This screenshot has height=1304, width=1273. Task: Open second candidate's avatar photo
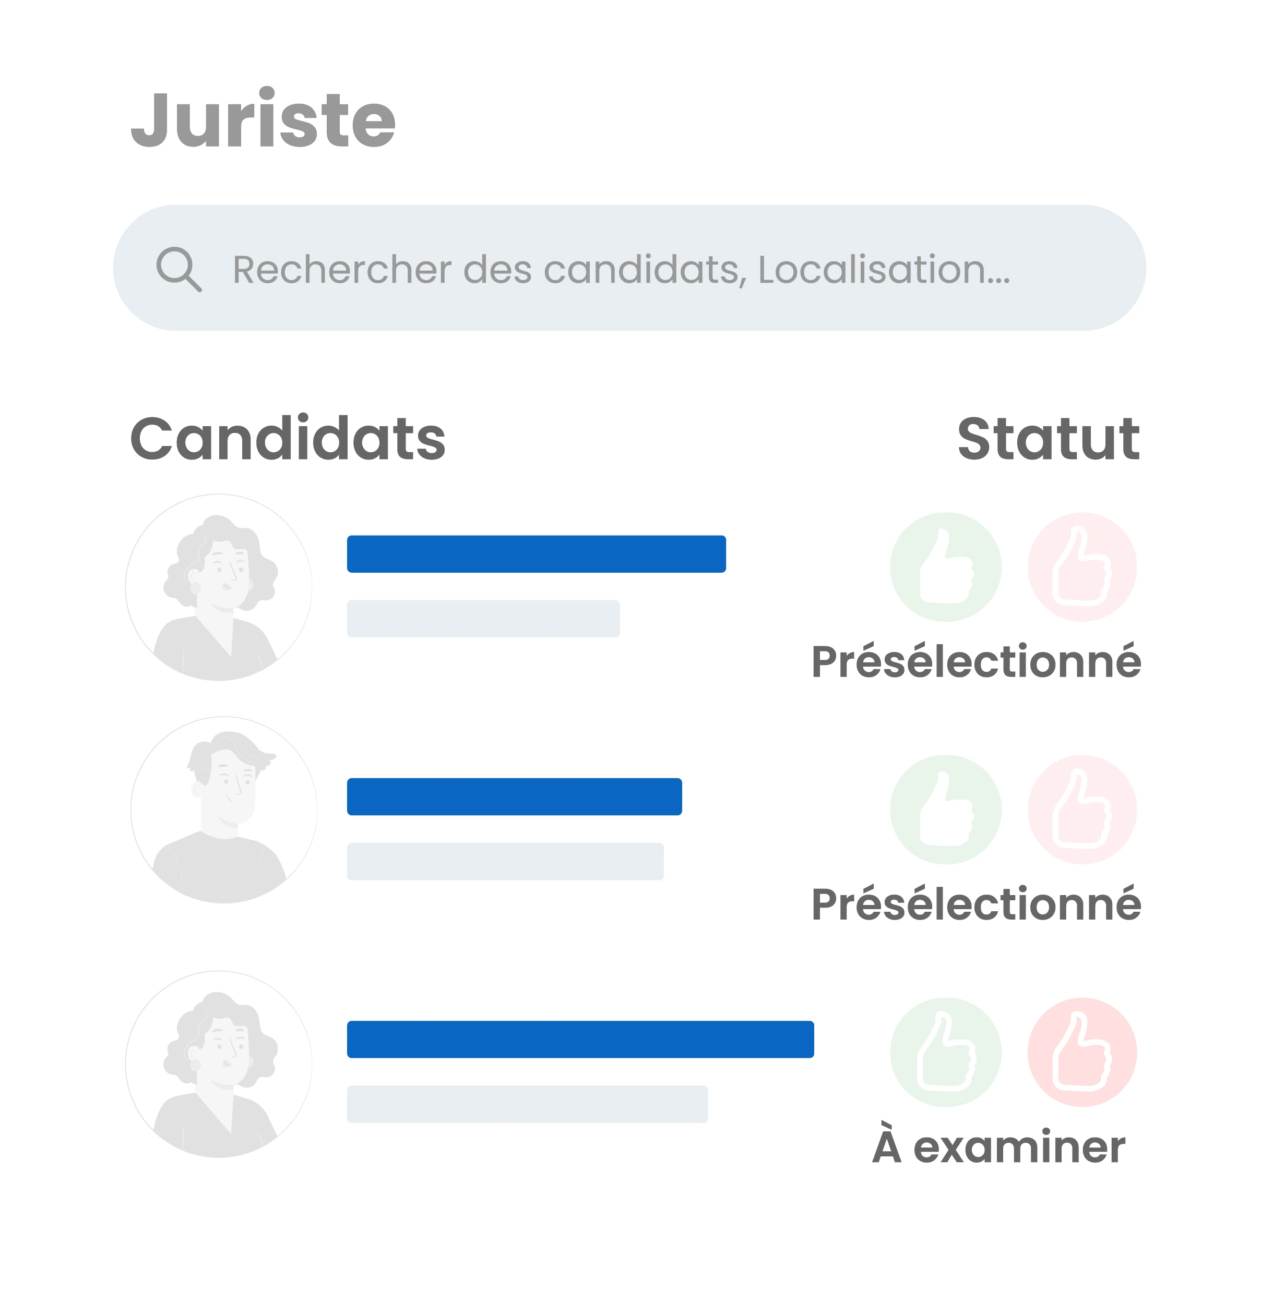tap(223, 810)
